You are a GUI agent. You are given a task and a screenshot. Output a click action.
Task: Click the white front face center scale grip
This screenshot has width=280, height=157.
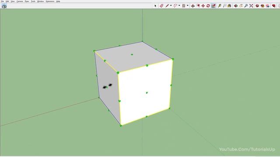coord(147,93)
